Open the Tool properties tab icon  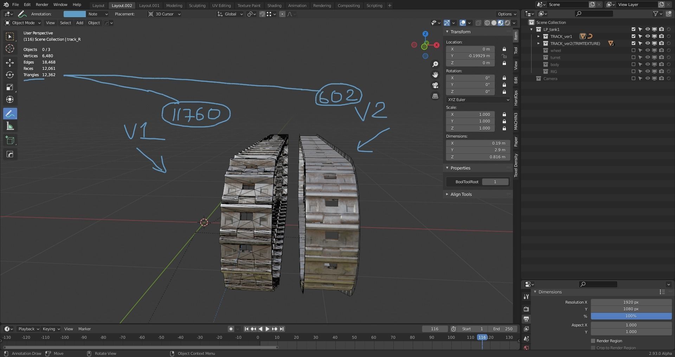click(x=526, y=297)
